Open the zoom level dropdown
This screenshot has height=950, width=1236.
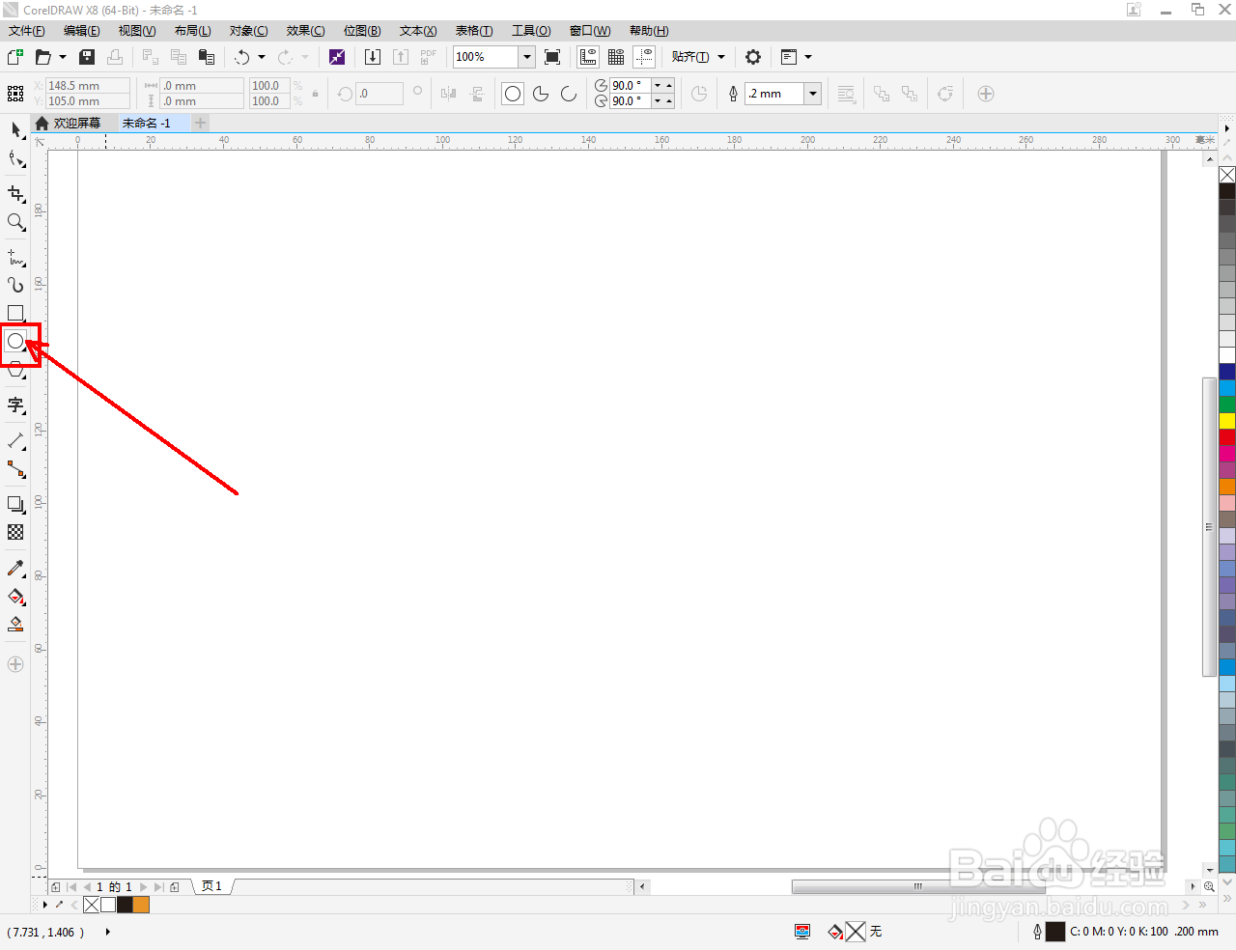[527, 57]
